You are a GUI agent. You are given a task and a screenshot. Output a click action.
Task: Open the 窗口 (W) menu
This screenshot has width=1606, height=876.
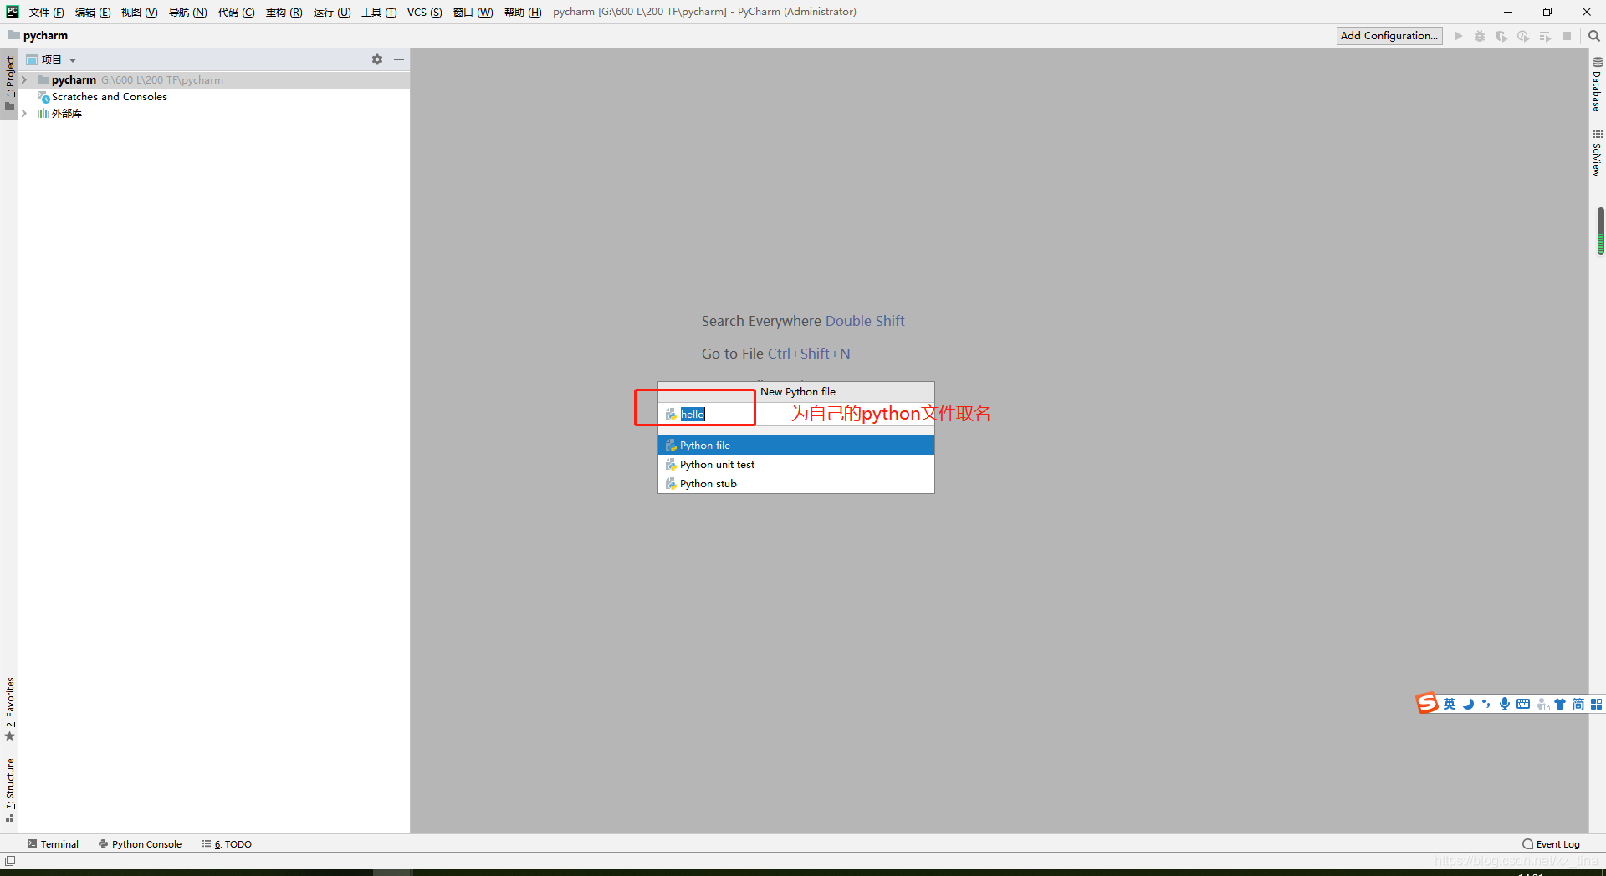(x=473, y=12)
